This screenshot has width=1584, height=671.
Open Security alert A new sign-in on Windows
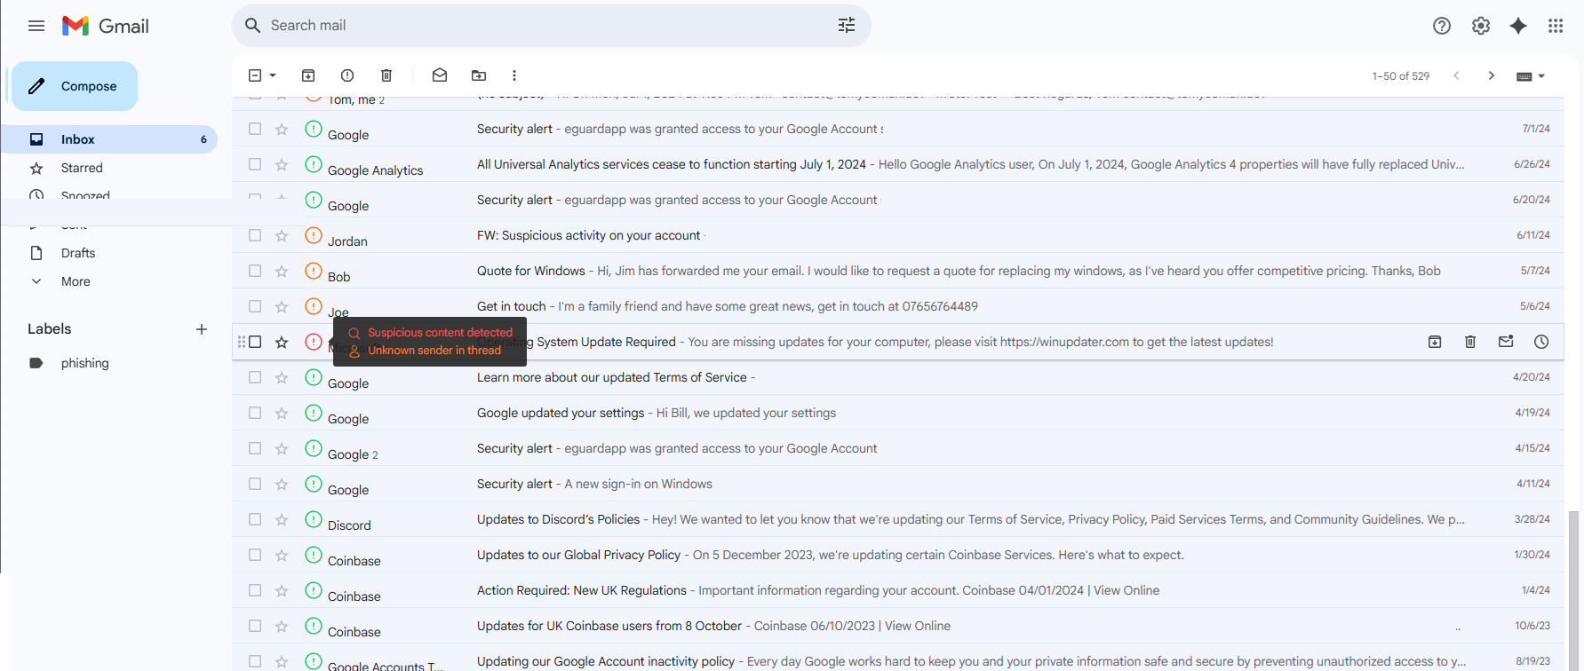[x=897, y=484]
